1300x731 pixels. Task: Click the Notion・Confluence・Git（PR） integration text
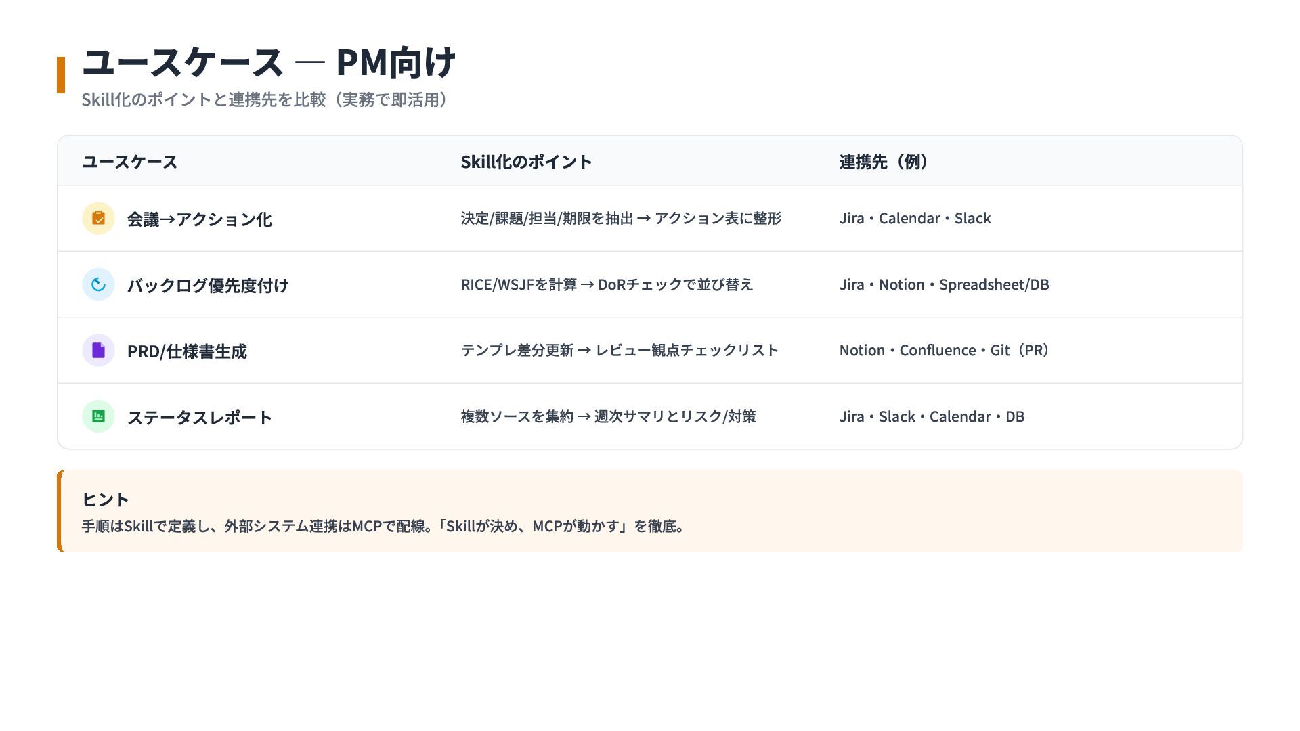pos(944,351)
